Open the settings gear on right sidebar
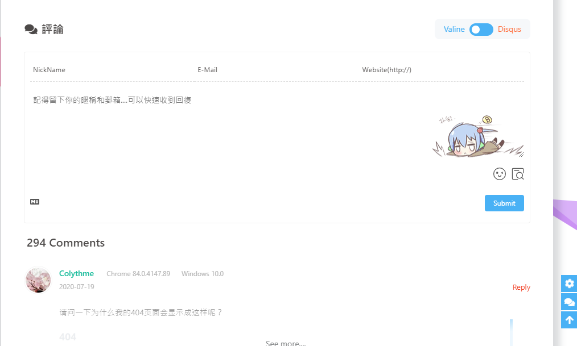Screen dimensions: 577x346 point(569,284)
